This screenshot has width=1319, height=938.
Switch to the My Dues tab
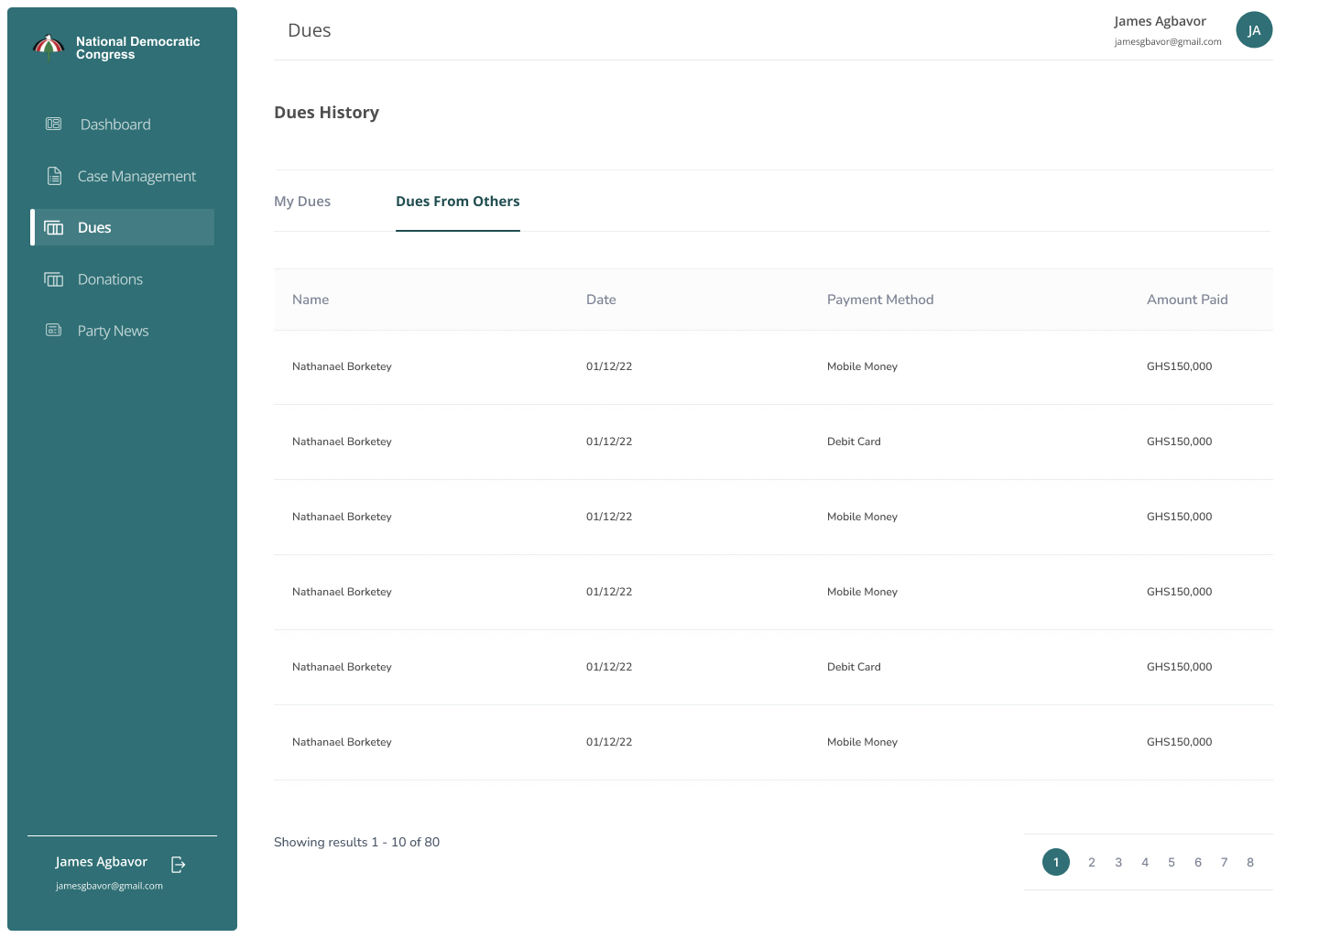coord(302,202)
